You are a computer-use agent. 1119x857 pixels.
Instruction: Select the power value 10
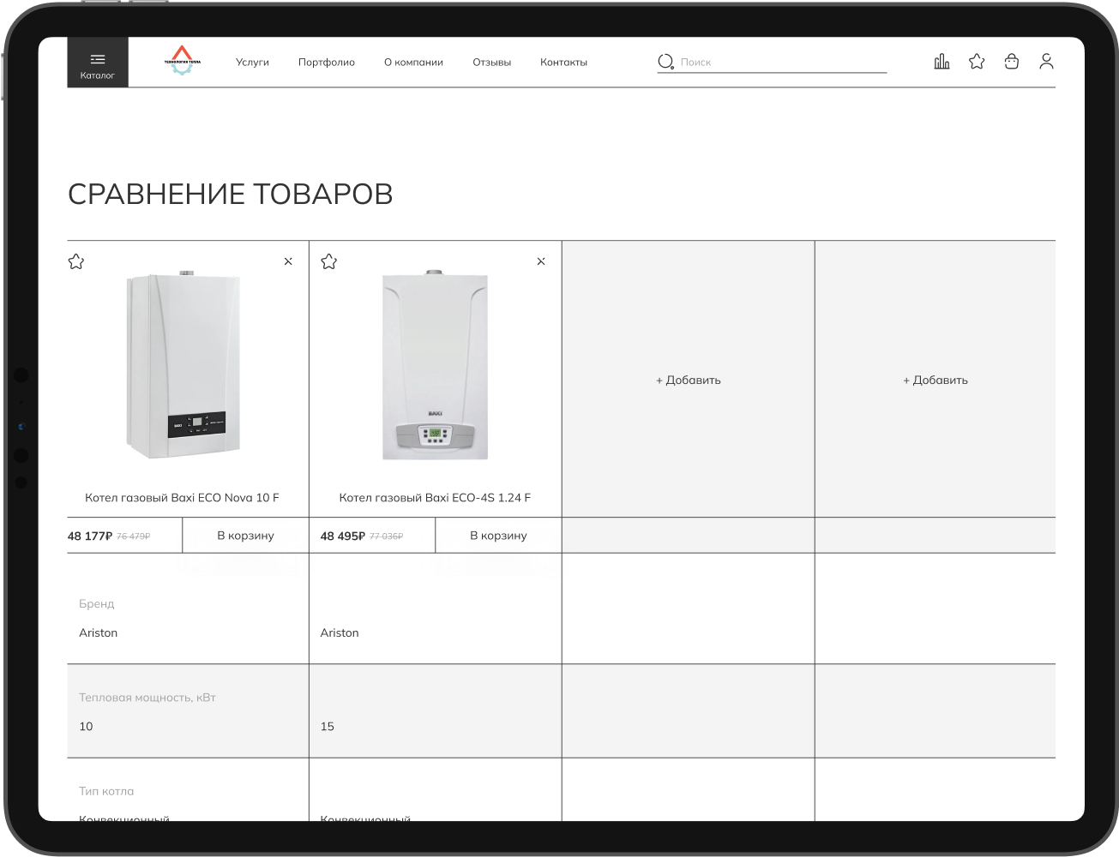tap(86, 727)
